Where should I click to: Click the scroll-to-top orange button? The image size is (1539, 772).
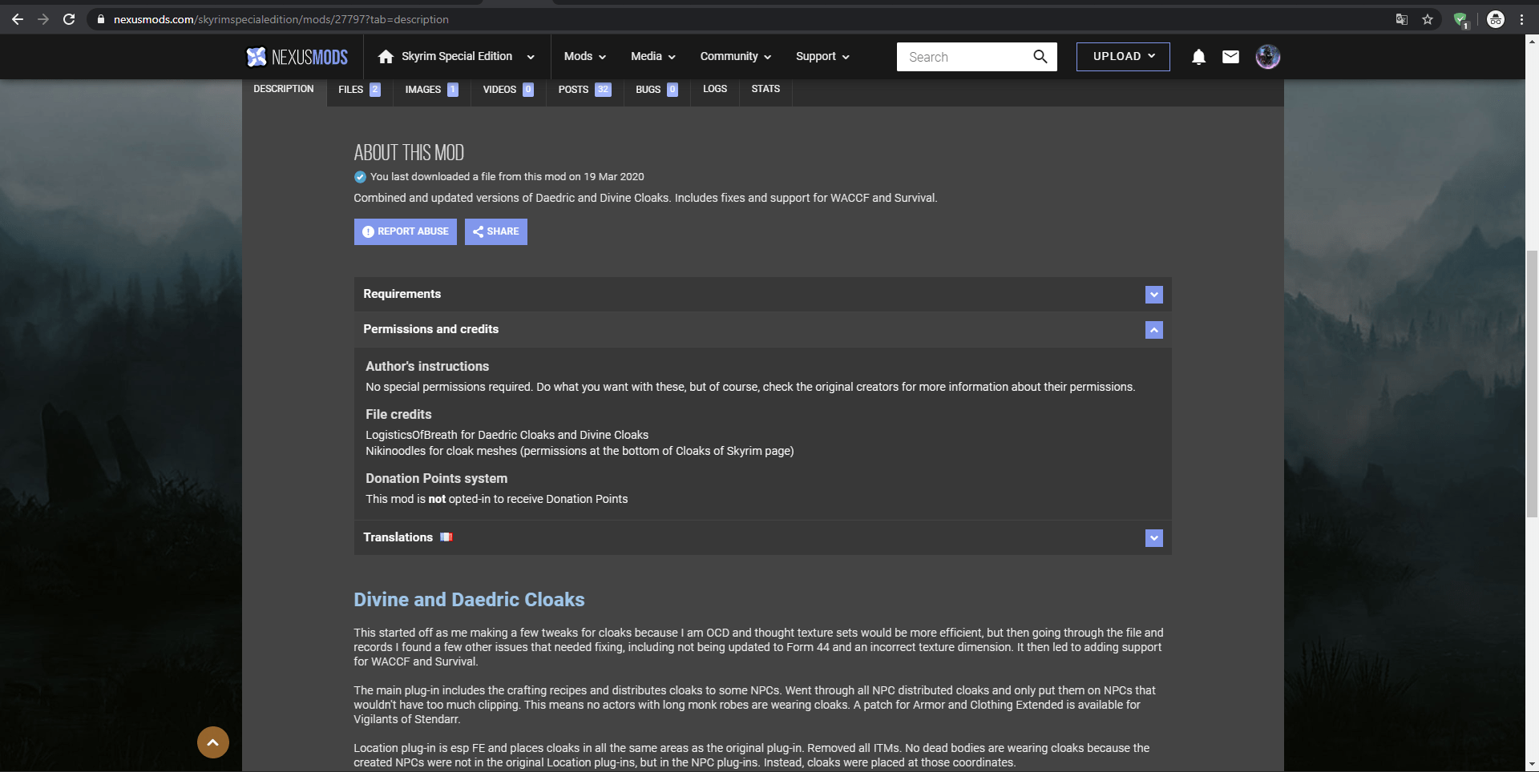(x=213, y=742)
